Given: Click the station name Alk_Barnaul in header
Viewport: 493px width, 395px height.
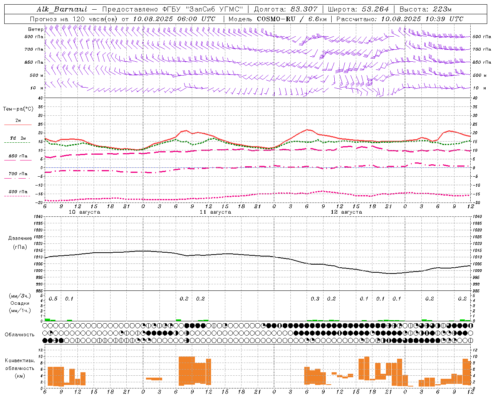Looking at the screenshot, I should tap(62, 9).
